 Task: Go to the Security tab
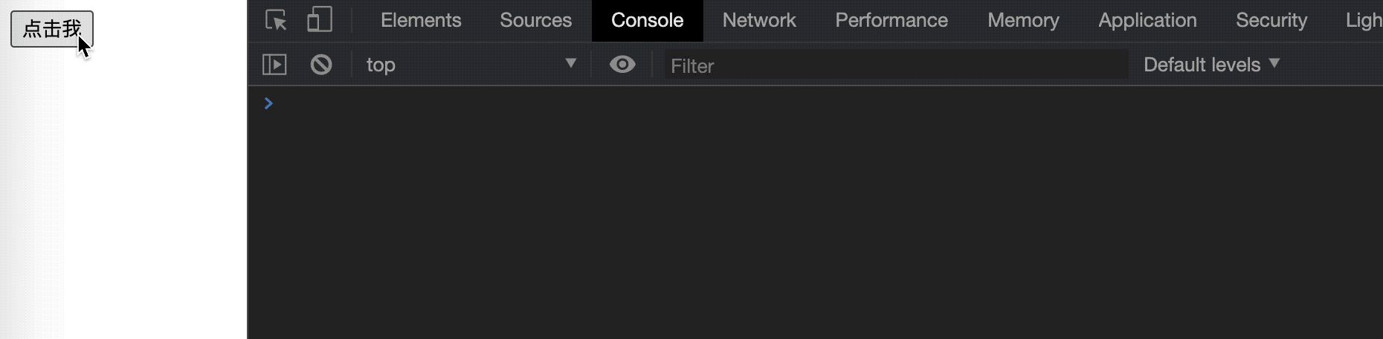(x=1271, y=20)
